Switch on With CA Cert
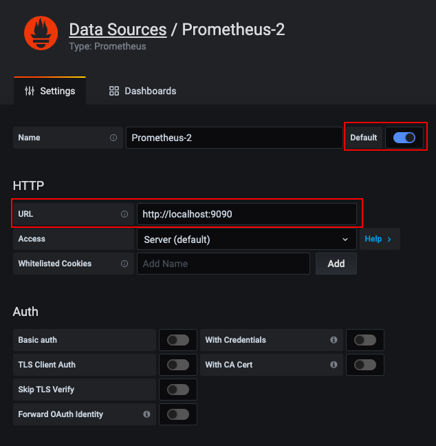Screen dimensions: 436x446 (365, 365)
